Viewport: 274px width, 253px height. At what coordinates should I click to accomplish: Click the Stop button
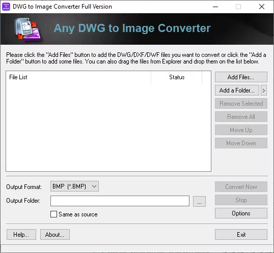tap(241, 200)
